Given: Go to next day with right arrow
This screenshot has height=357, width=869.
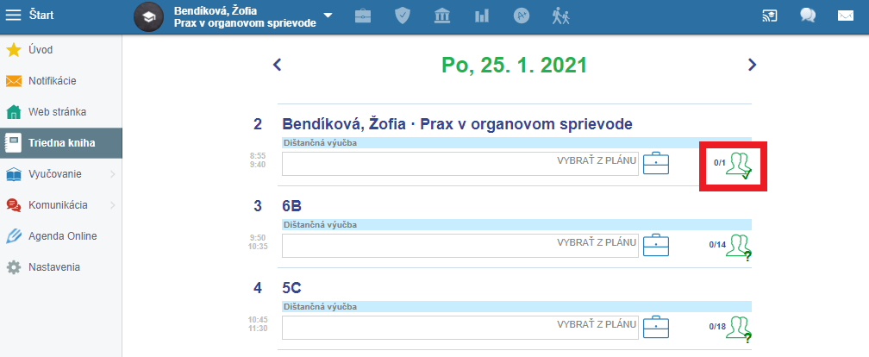Looking at the screenshot, I should [752, 65].
